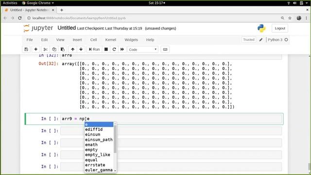Select highlighted 'e' autocomplete suggestion
This screenshot has width=311, height=175.
(x=99, y=124)
